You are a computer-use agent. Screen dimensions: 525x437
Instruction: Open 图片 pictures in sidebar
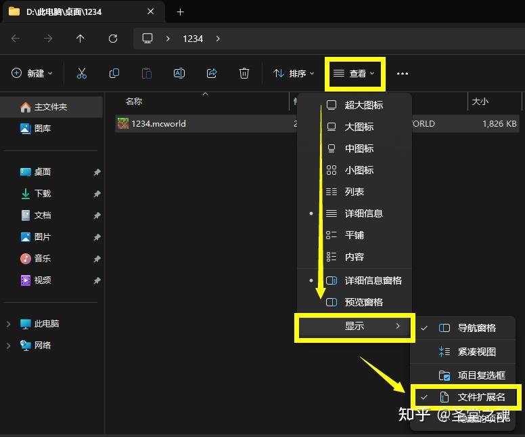pyautogui.click(x=51, y=237)
